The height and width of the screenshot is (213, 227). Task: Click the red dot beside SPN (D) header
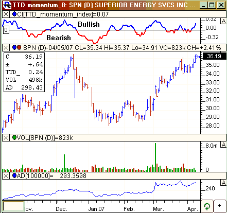tap(19, 47)
